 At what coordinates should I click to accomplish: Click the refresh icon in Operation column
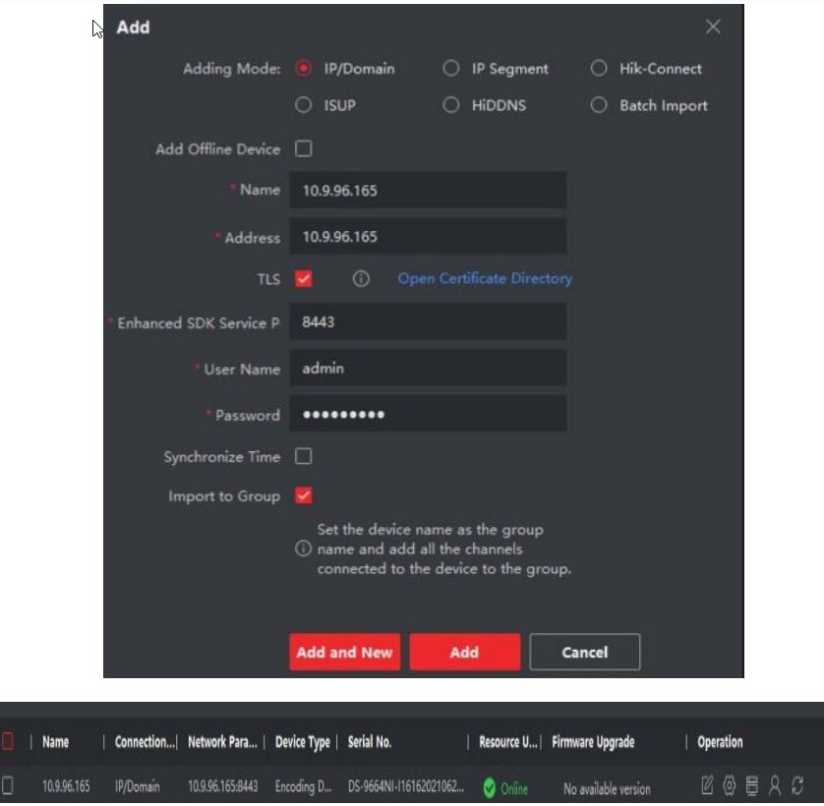tap(797, 786)
